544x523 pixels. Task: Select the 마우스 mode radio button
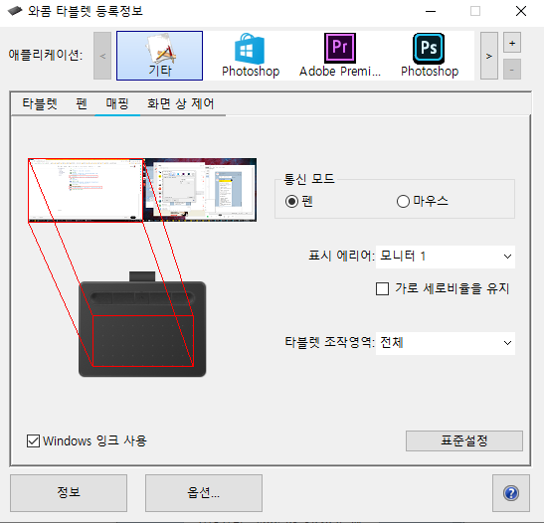point(403,201)
